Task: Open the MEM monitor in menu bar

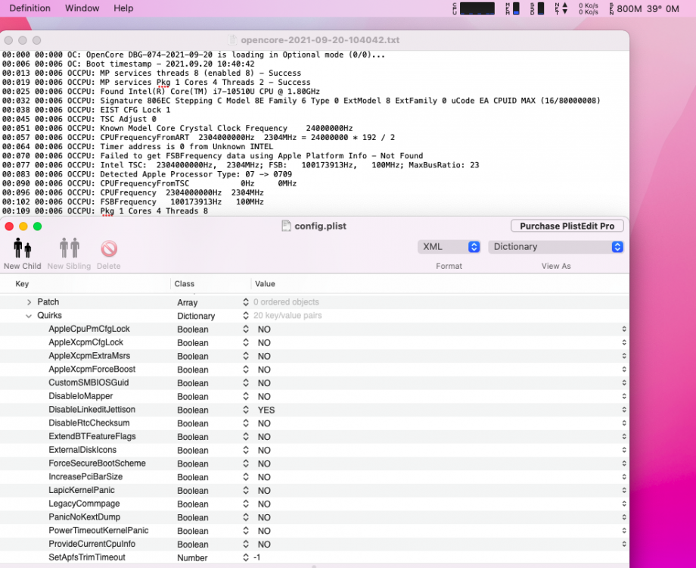Action: tap(513, 8)
